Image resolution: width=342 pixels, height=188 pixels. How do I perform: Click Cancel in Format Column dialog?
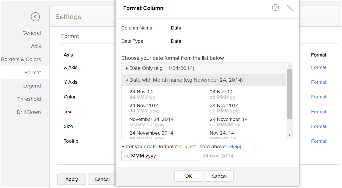[219, 176]
